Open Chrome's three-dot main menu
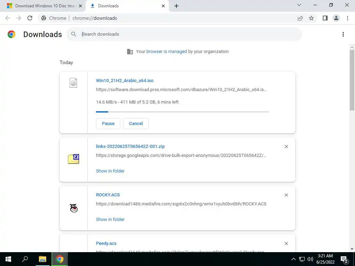The image size is (355, 266). pyautogui.click(x=347, y=18)
